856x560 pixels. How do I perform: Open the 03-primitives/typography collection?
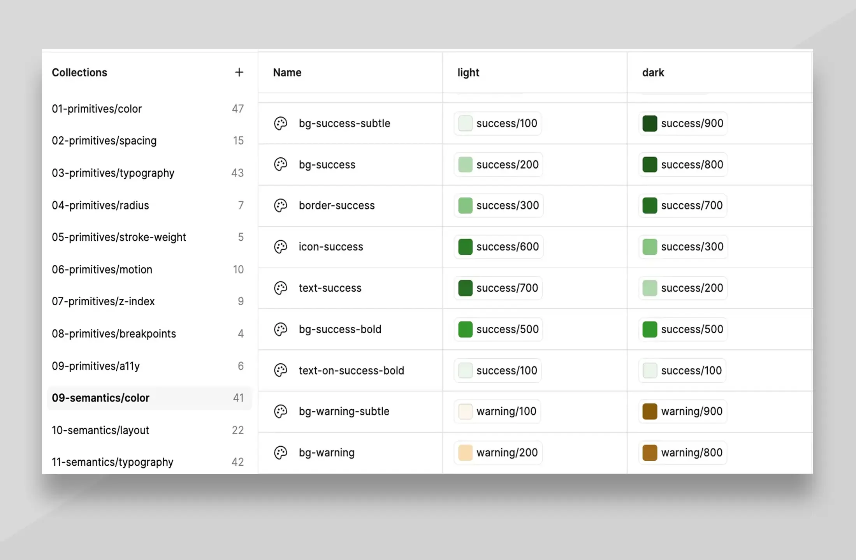point(149,173)
